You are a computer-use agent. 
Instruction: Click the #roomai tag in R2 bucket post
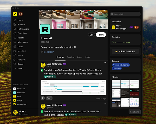(x=50, y=77)
